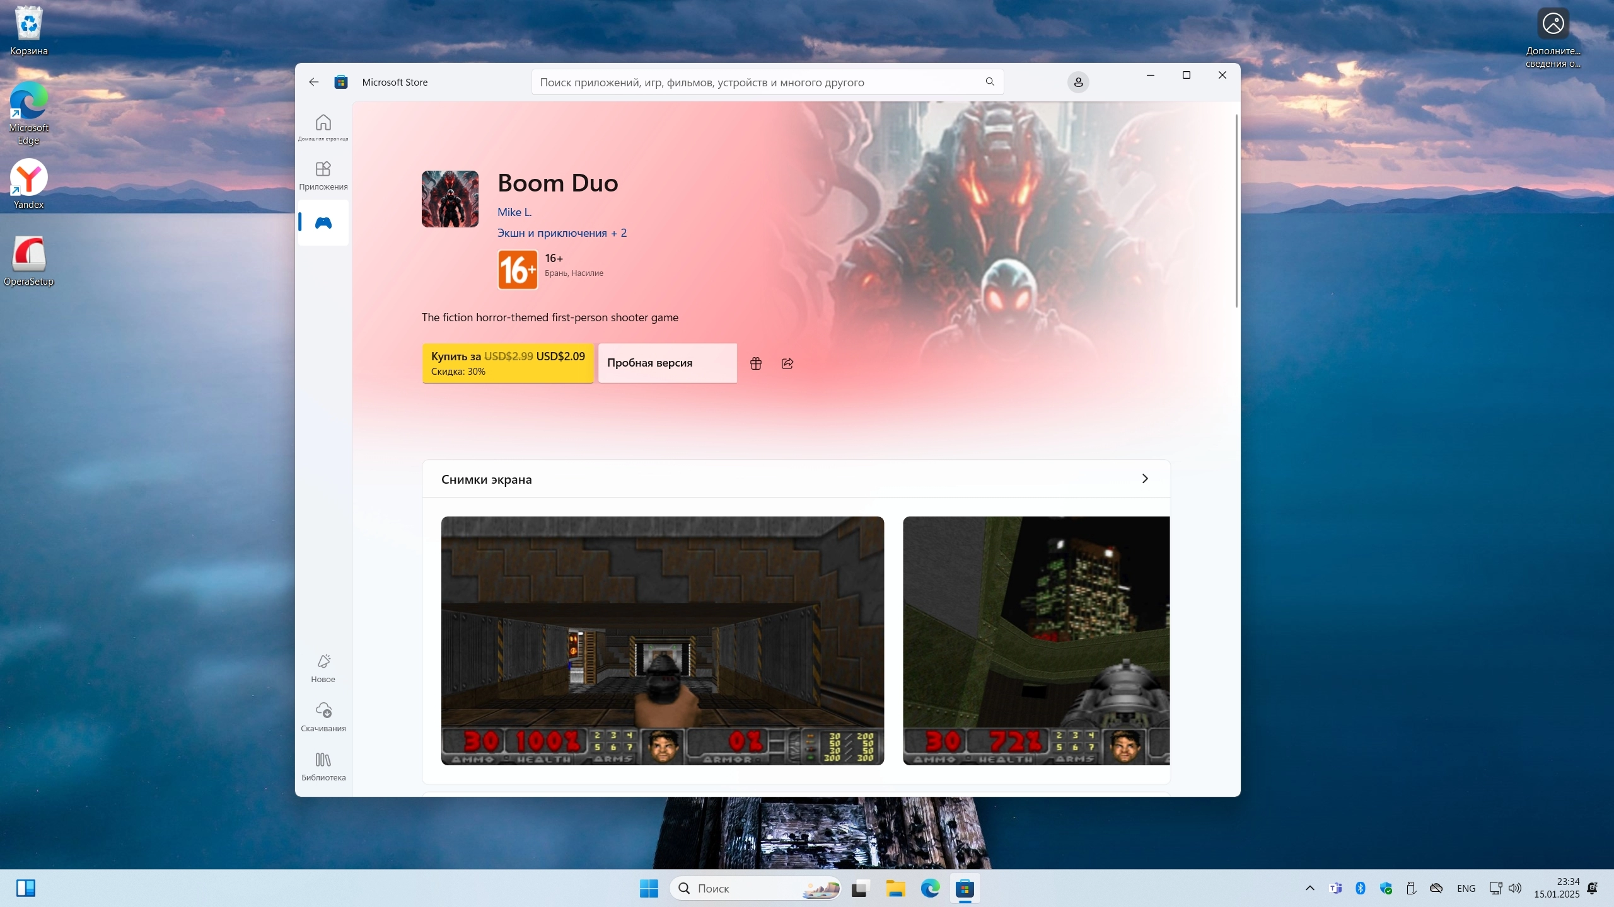The height and width of the screenshot is (907, 1614).
Task: Click the share icon next to the gift
Action: coord(787,363)
